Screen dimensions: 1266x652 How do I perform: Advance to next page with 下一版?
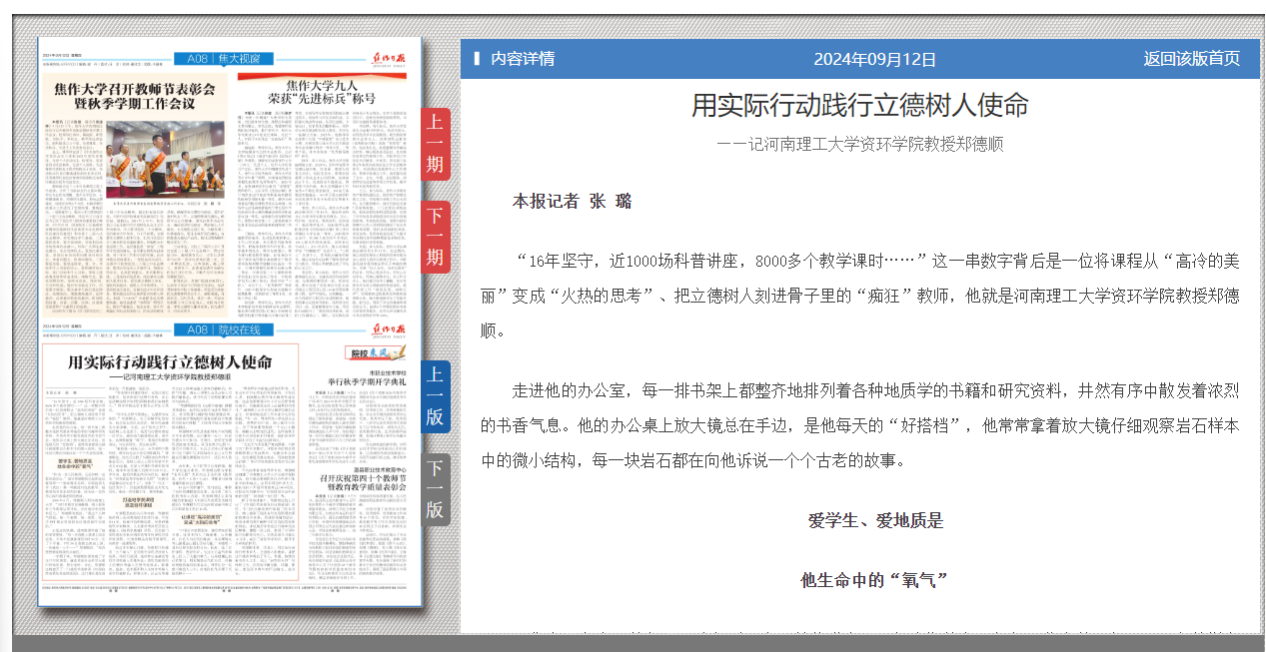pos(435,489)
